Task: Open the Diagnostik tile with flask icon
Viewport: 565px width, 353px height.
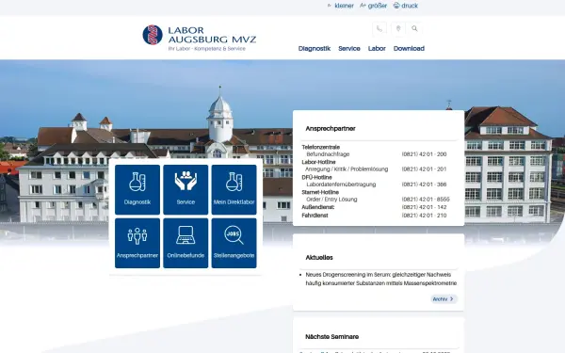Action: pos(137,189)
